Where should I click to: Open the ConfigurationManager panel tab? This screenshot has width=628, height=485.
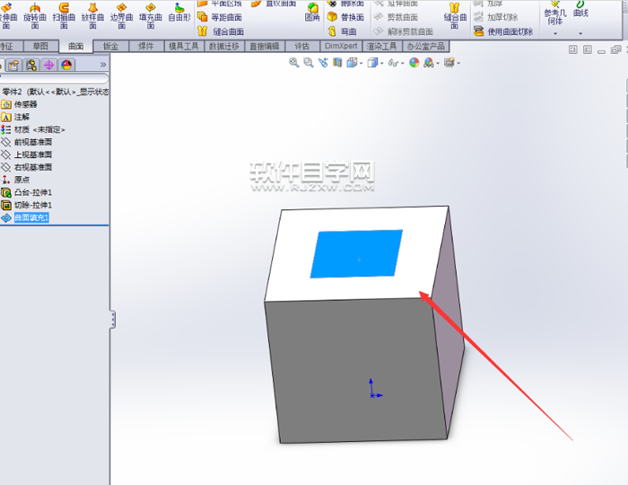(x=31, y=65)
